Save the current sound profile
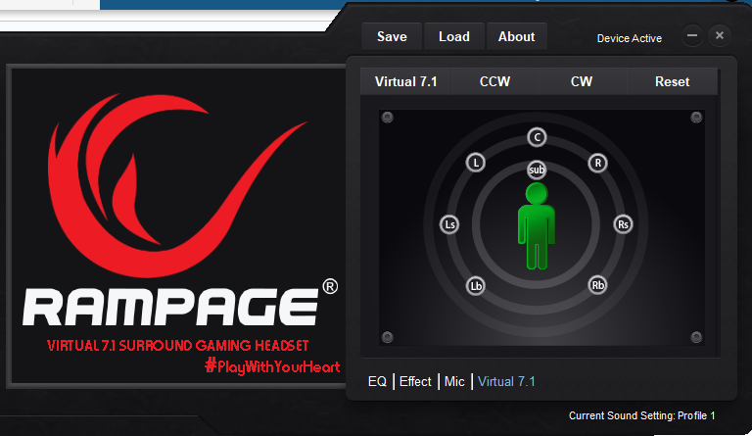Screen dimensions: 752x436 click(x=392, y=36)
